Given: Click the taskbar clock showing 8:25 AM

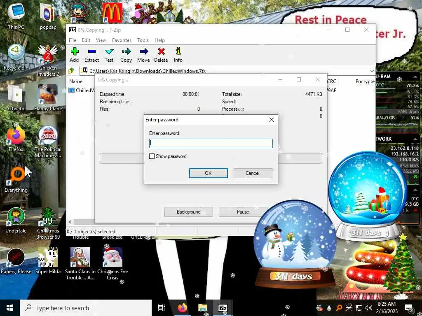Looking at the screenshot, I should click(x=387, y=308).
